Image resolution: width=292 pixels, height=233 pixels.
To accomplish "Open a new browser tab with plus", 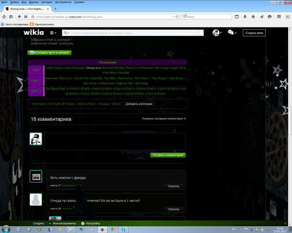I will click(55, 9).
